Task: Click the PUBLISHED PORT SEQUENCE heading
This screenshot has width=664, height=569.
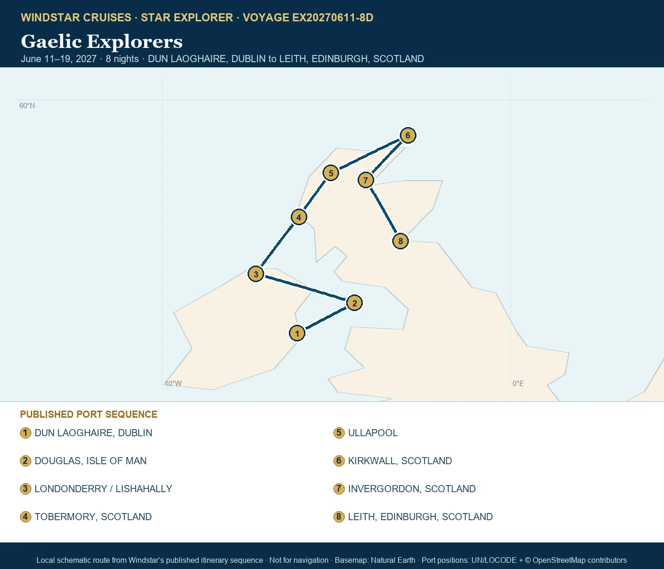Action: pos(89,414)
